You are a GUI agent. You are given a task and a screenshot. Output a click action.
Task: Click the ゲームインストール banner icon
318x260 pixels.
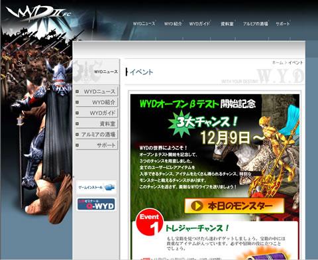pyautogui.click(x=96, y=187)
